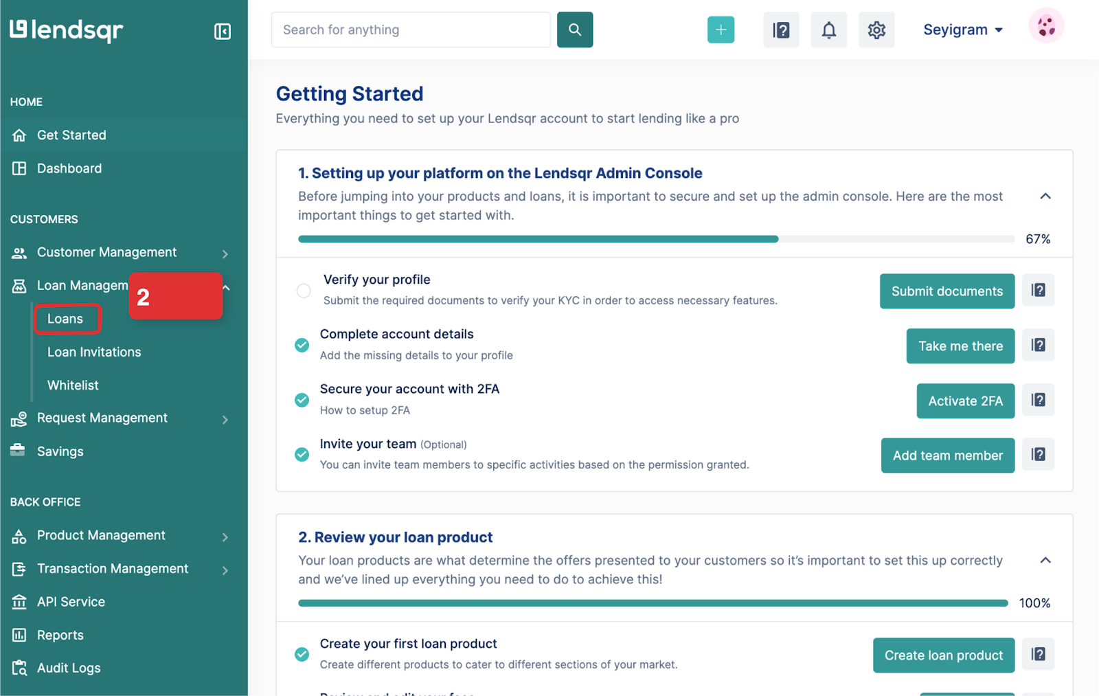Click Add team member button
Image resolution: width=1099 pixels, height=696 pixels.
coord(948,456)
